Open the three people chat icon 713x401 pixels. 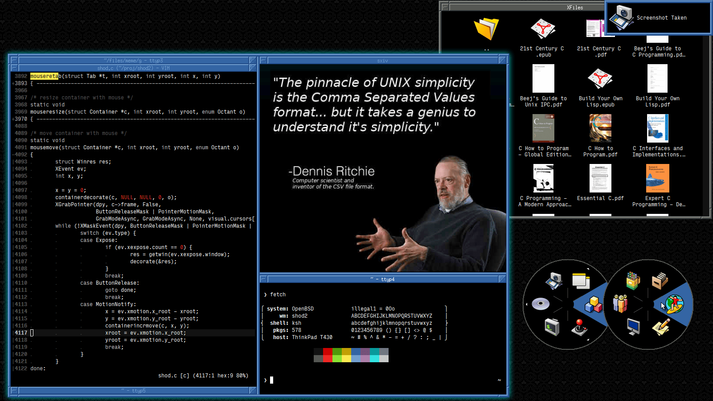[x=620, y=303]
